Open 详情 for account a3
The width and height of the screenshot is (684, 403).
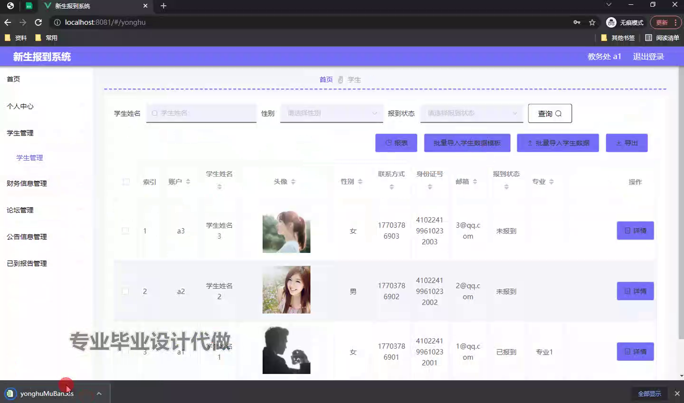pyautogui.click(x=635, y=230)
